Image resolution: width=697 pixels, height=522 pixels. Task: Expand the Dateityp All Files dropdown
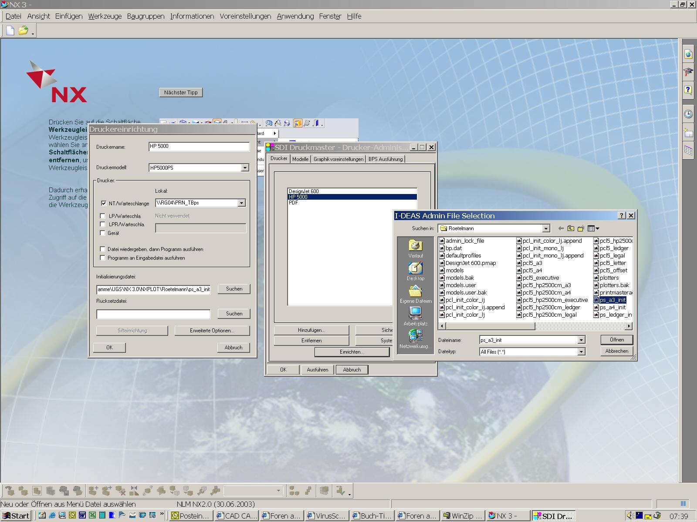pyautogui.click(x=581, y=352)
